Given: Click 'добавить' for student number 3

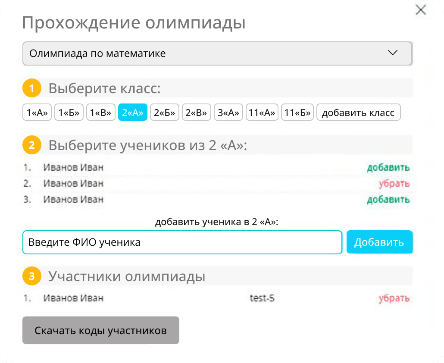Looking at the screenshot, I should click(388, 200).
